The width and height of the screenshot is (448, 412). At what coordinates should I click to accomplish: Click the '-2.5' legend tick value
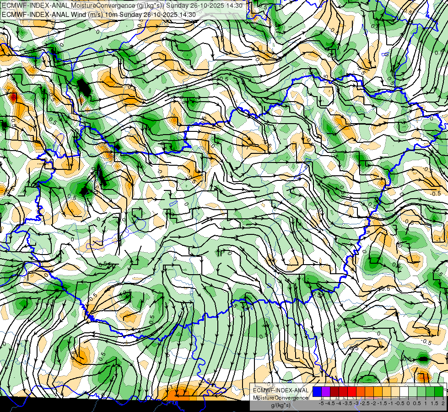click(x=365, y=403)
